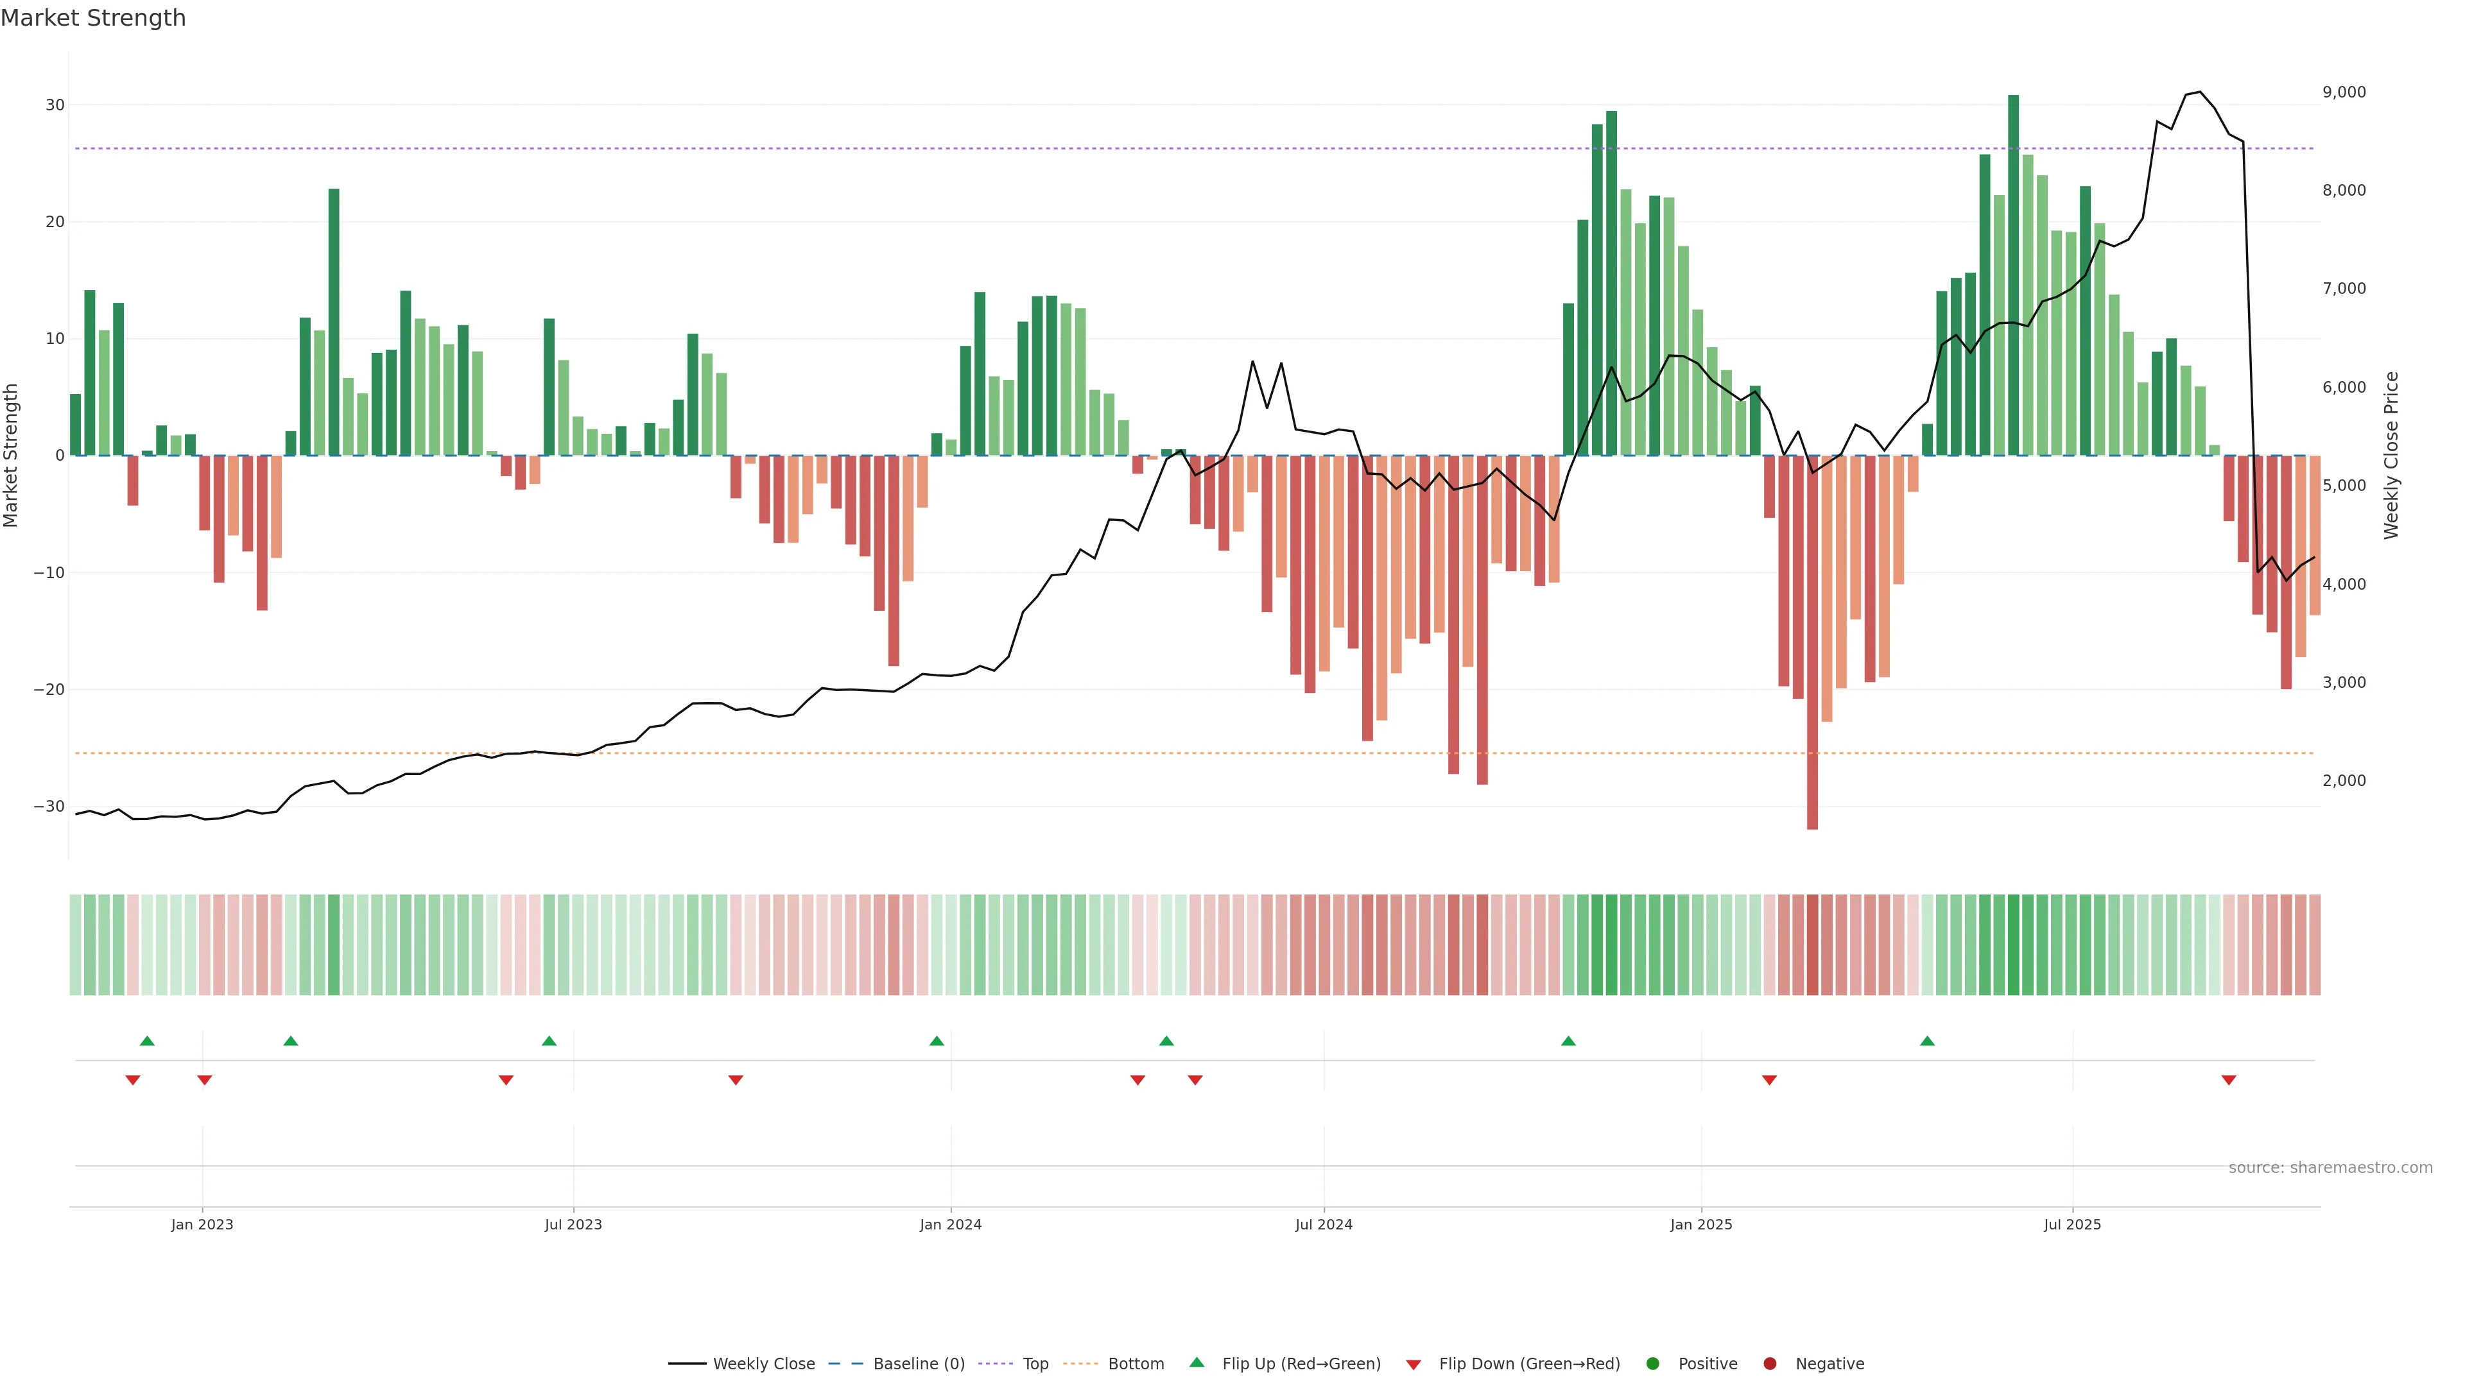Image resolution: width=2465 pixels, height=1386 pixels.
Task: Click the source: sharemaestro.com text
Action: pos(2330,1168)
